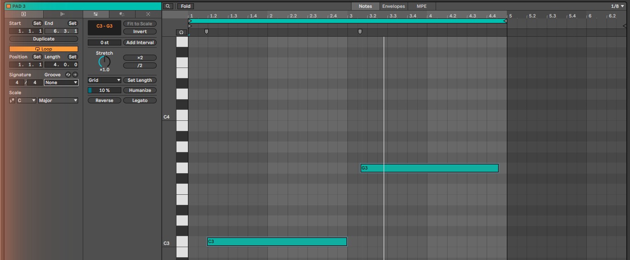Image resolution: width=630 pixels, height=260 pixels.
Task: Switch to the MPE tab
Action: click(422, 6)
